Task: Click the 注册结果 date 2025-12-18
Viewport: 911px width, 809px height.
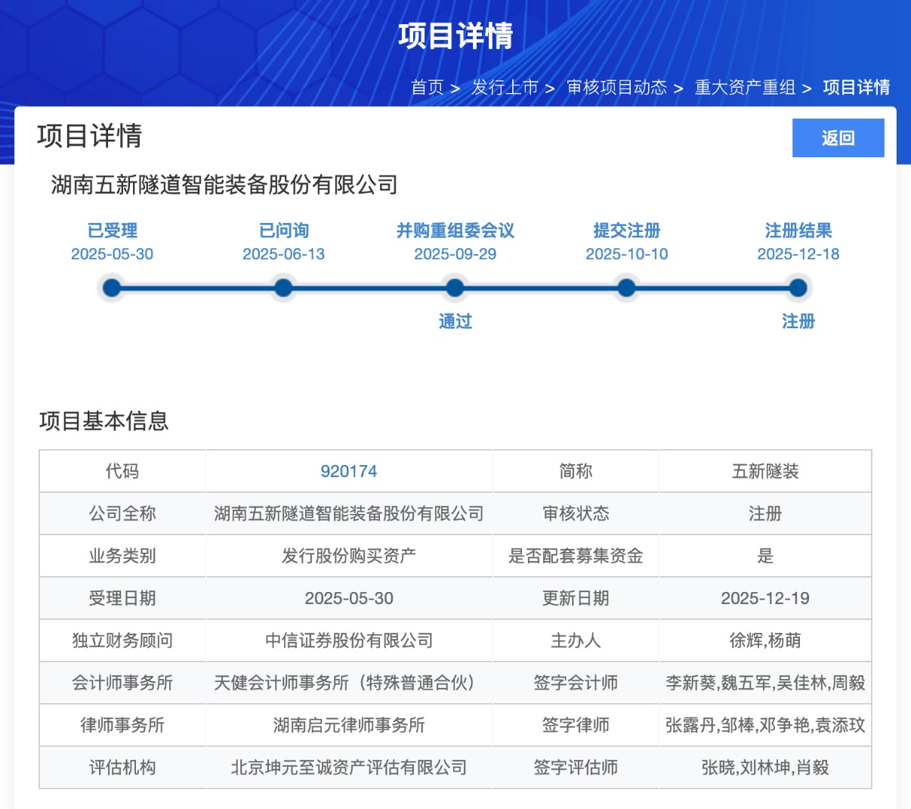Action: (798, 254)
